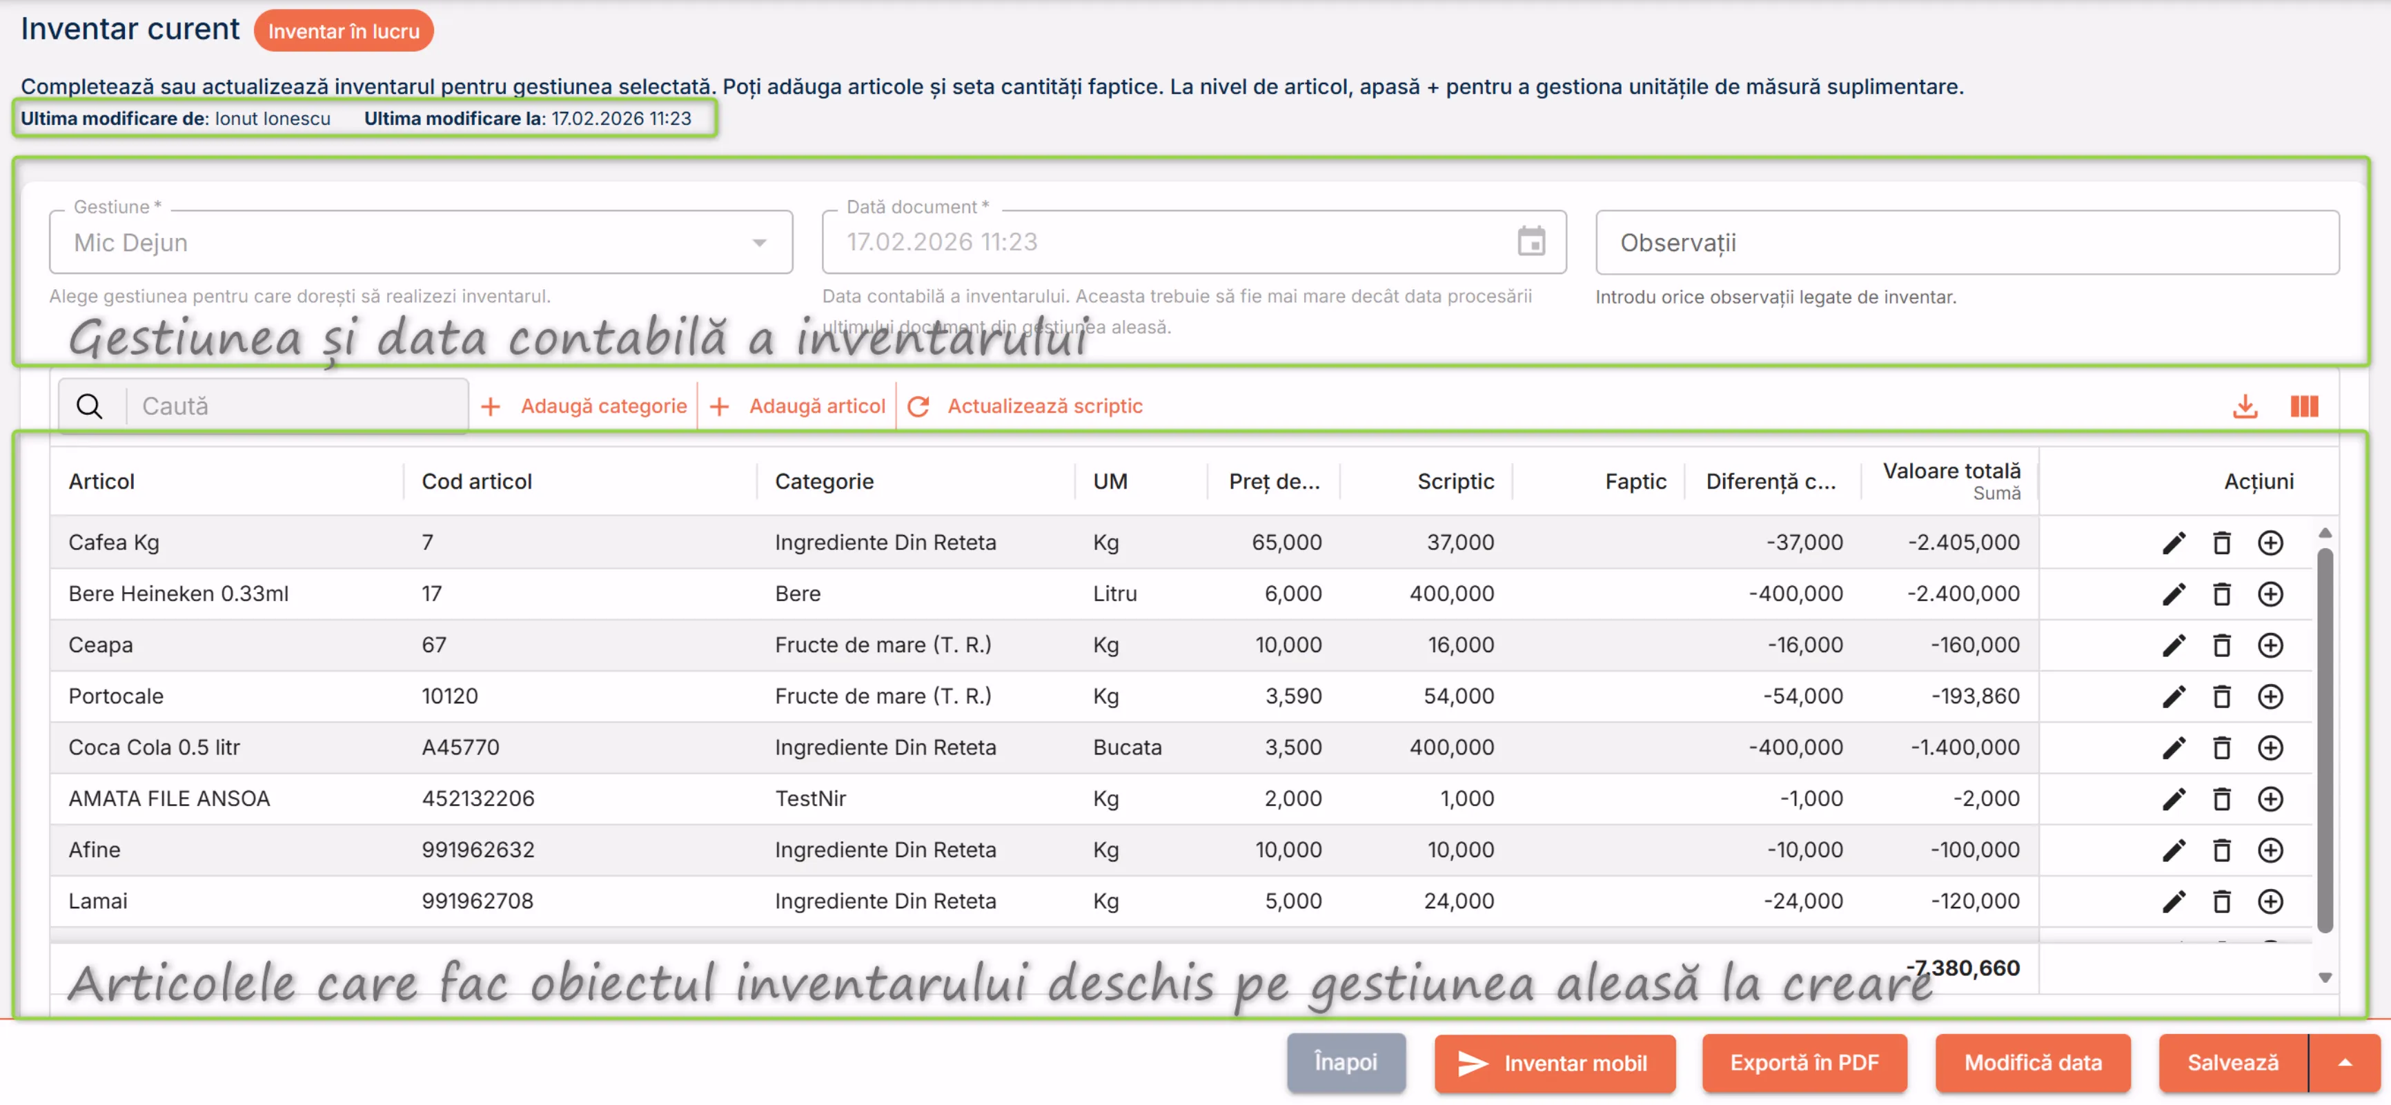Add unit for Lamai row
2391x1105 pixels.
[x=2270, y=901]
